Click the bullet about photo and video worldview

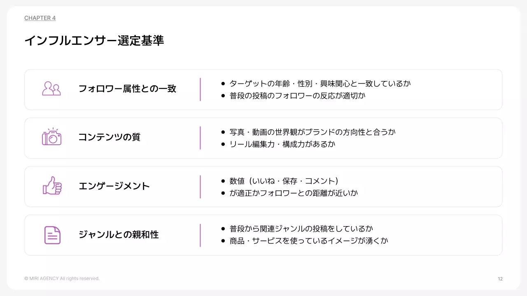click(312, 132)
